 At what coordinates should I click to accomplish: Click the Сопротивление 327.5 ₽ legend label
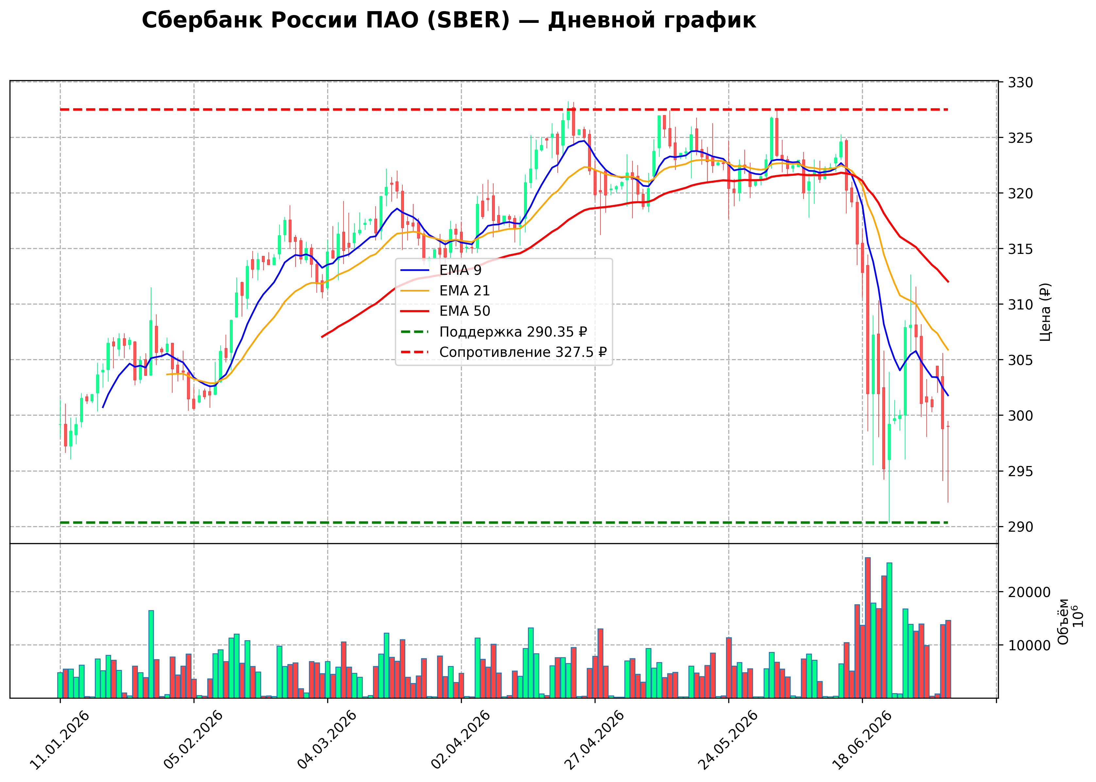(x=523, y=352)
